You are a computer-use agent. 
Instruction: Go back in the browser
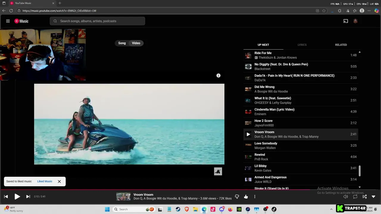[x=4, y=11]
